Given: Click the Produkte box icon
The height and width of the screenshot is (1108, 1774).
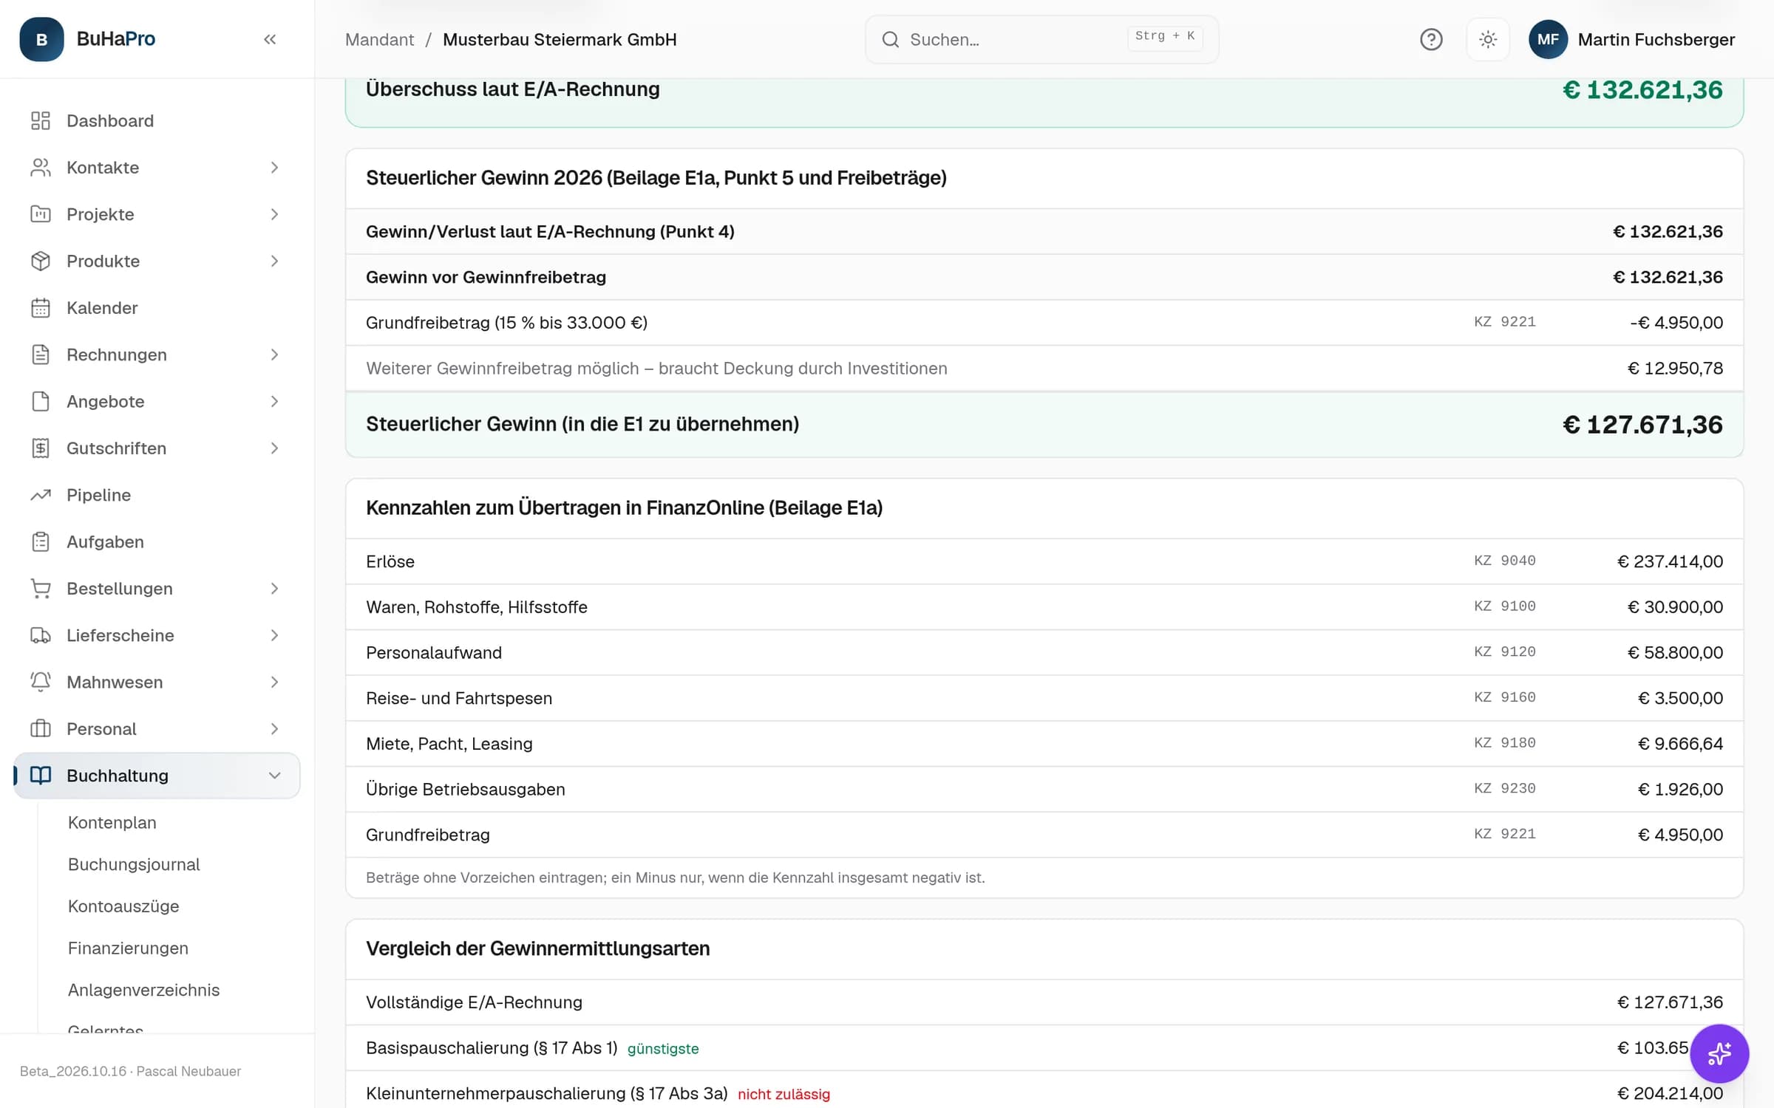Looking at the screenshot, I should pyautogui.click(x=41, y=261).
